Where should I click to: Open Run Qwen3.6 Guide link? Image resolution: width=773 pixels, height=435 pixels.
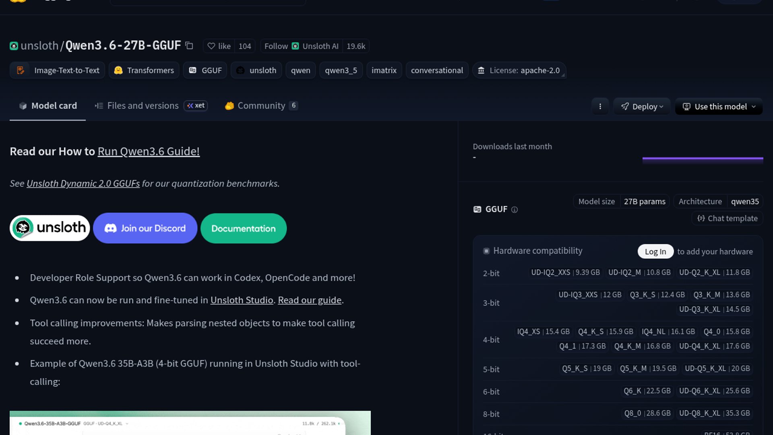149,151
